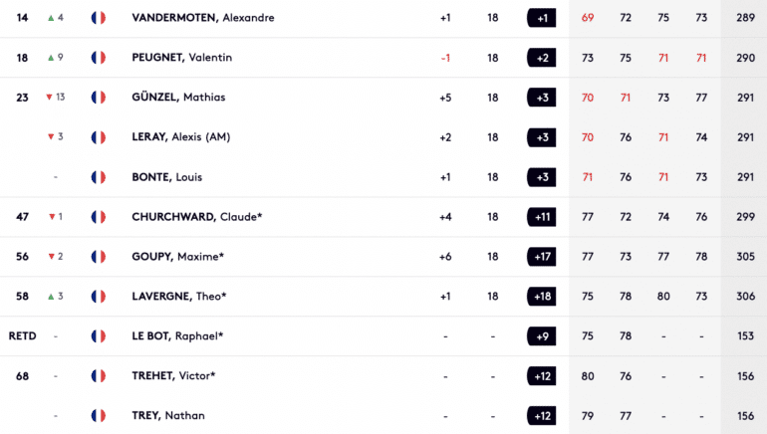
Task: Select the +17 score badge for GOUPY
Action: click(542, 257)
